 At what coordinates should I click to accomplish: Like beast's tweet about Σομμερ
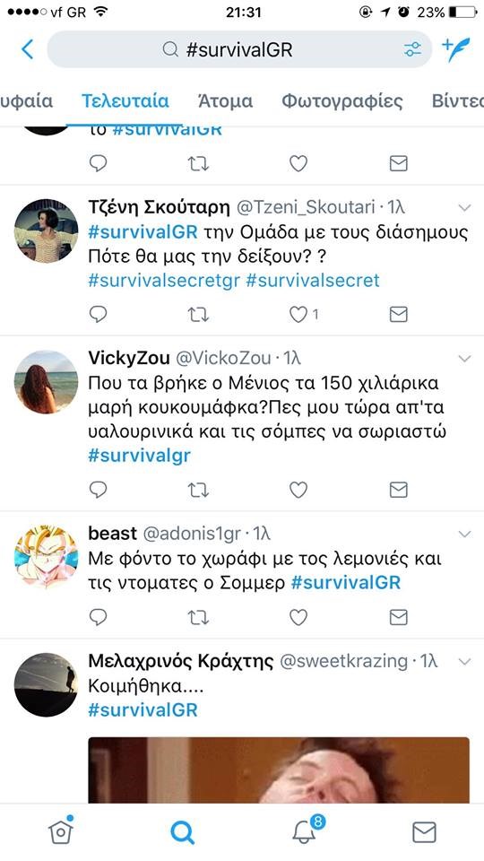[298, 617]
